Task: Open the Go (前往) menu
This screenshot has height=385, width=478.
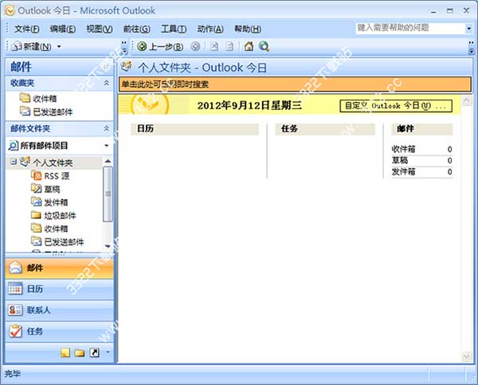Action: pyautogui.click(x=136, y=29)
